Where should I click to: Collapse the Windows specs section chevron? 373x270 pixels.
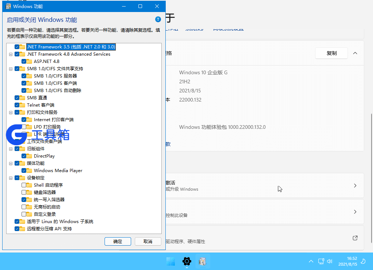point(355,53)
